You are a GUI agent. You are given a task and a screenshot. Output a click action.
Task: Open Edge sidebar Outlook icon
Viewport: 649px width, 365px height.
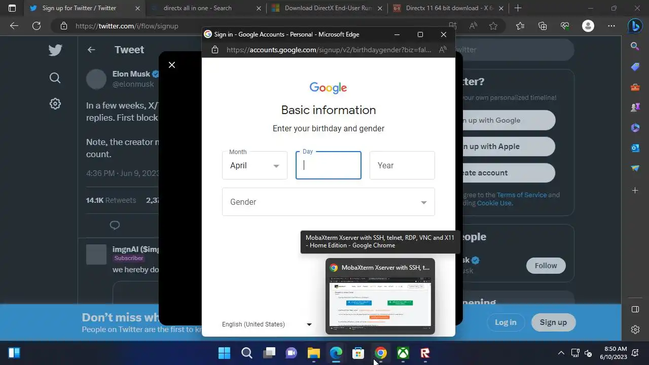635,148
